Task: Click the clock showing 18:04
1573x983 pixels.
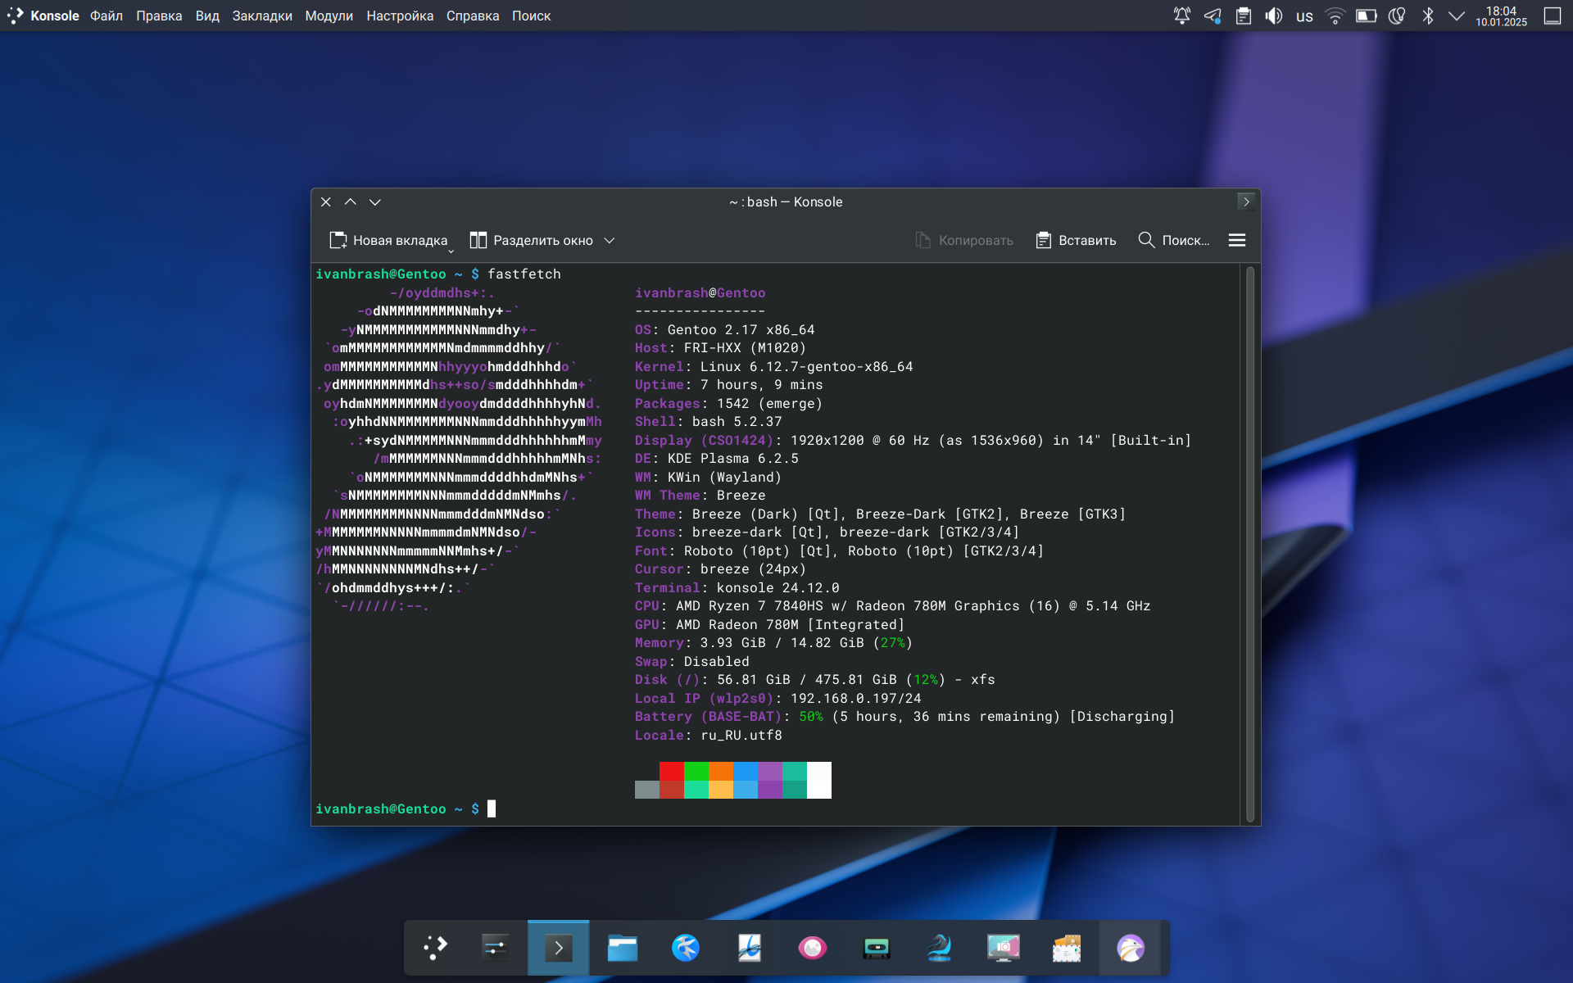Action: (1501, 16)
